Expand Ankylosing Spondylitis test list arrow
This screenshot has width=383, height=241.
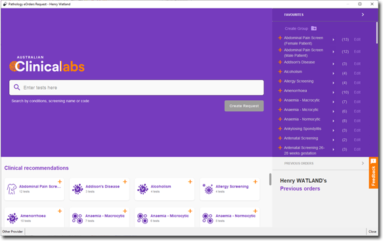pyautogui.click(x=334, y=130)
